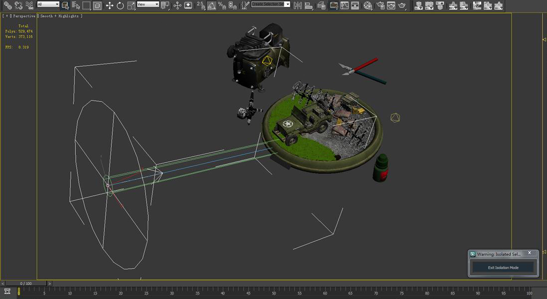Open the Schematic View
This screenshot has width=547, height=299.
click(x=355, y=5)
